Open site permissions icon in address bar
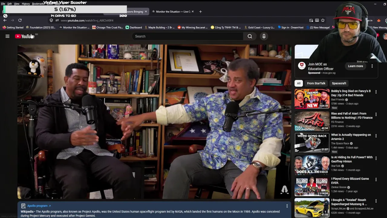The width and height of the screenshot is (387, 218). pos(57,20)
